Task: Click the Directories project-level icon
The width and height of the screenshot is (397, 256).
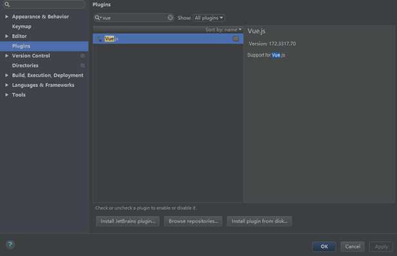Action: pyautogui.click(x=82, y=66)
